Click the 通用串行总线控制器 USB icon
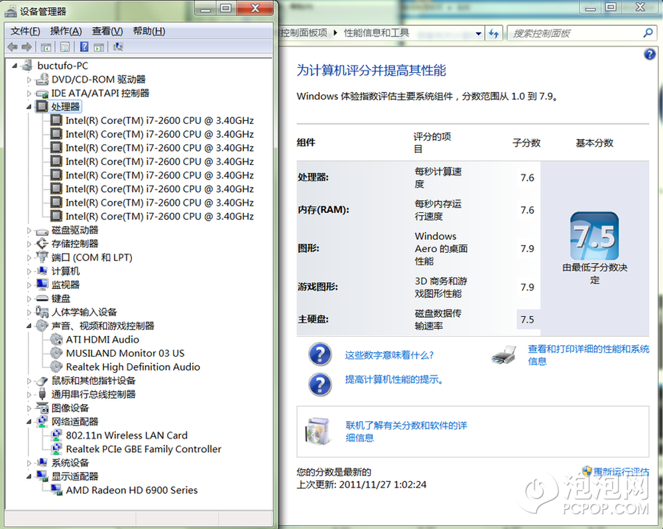Image resolution: width=663 pixels, height=529 pixels. pyautogui.click(x=42, y=394)
